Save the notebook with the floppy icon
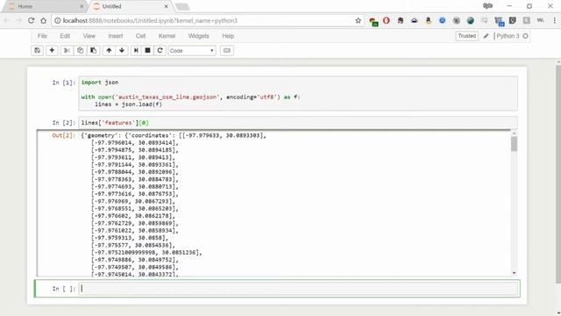This screenshot has height=316, width=561. click(37, 51)
